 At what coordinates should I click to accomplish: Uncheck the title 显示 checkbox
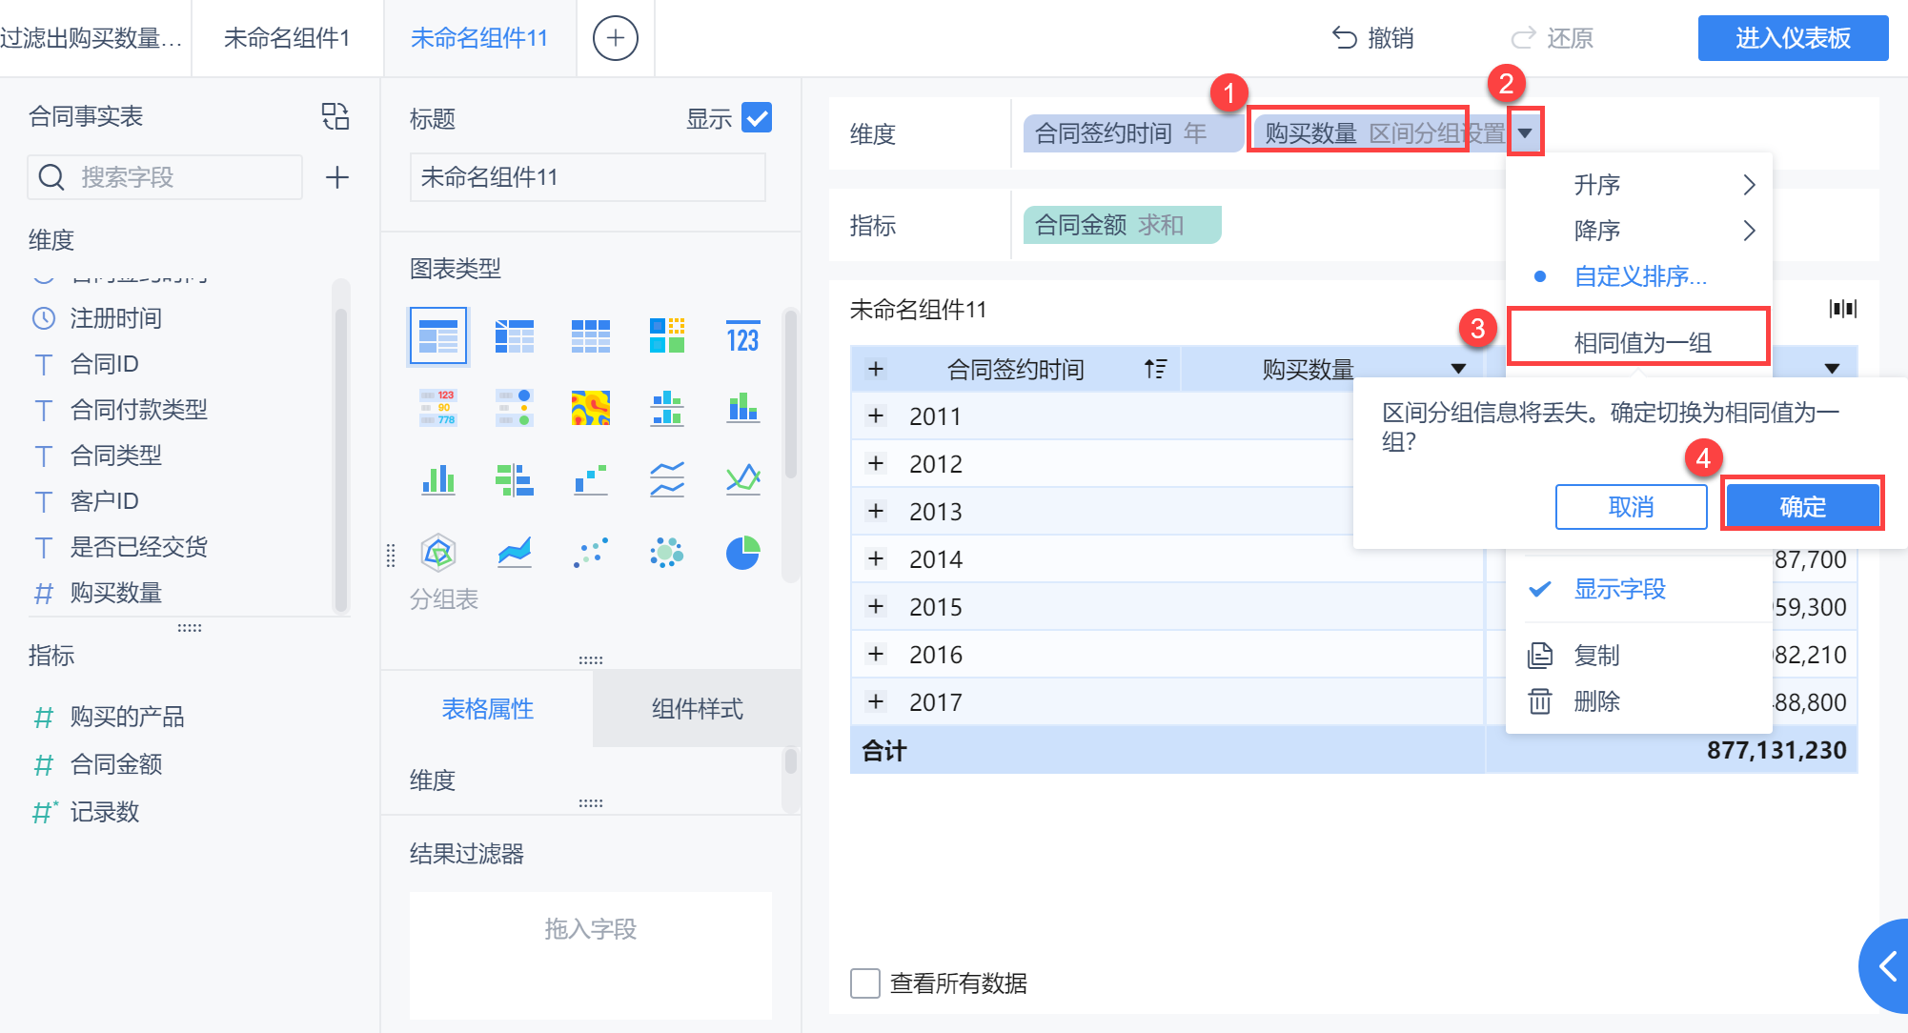tap(757, 118)
